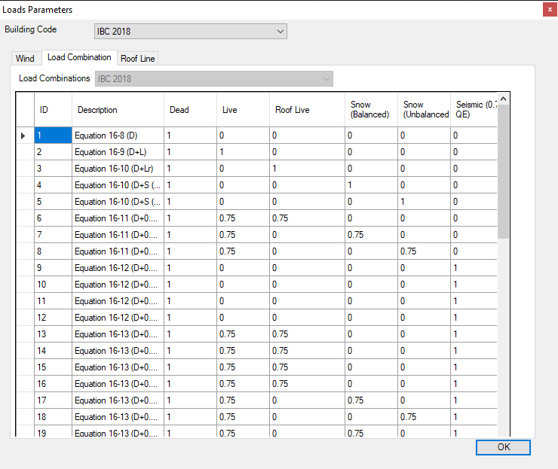Screen dimensions: 558x469
Task: Select Equation 16-9 (D+L) description cell
Action: coord(118,152)
